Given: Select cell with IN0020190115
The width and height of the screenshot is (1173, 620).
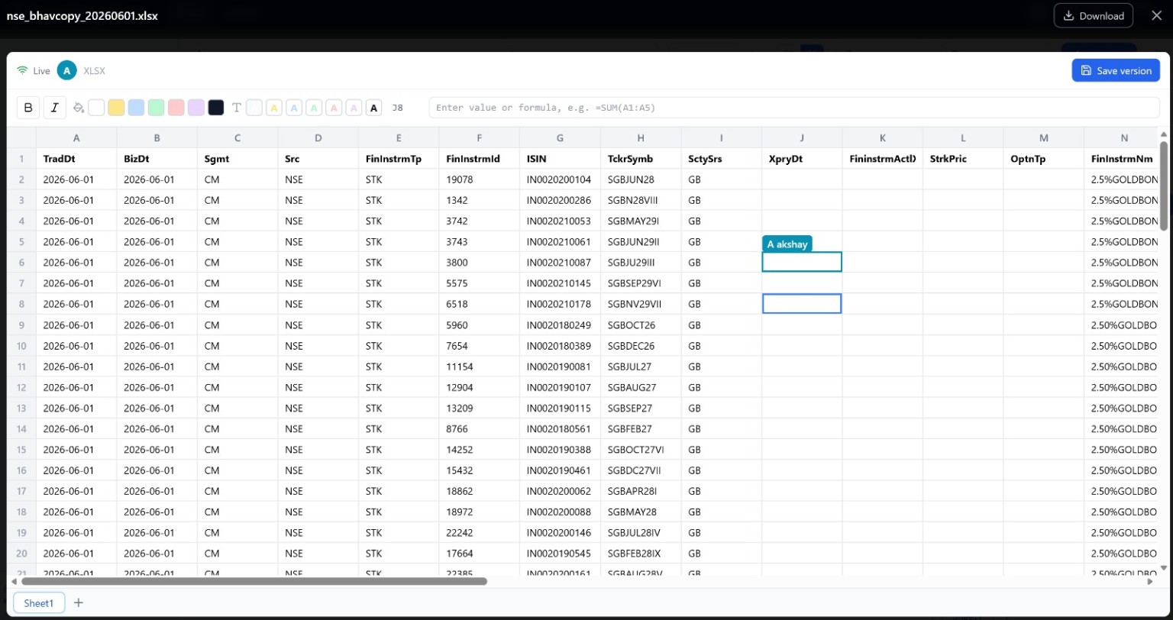Looking at the screenshot, I should pos(560,407).
